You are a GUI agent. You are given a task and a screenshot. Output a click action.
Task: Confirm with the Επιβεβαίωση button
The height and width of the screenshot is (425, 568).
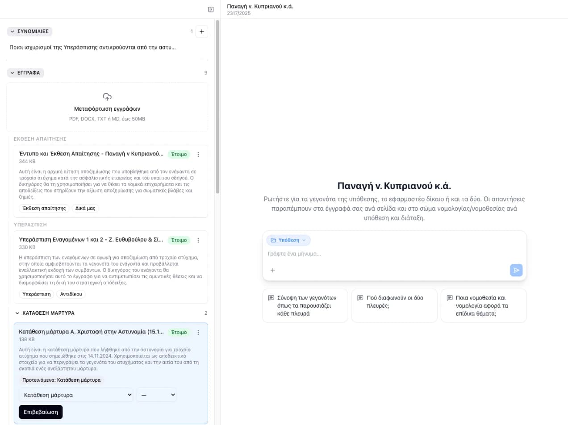coord(41,412)
